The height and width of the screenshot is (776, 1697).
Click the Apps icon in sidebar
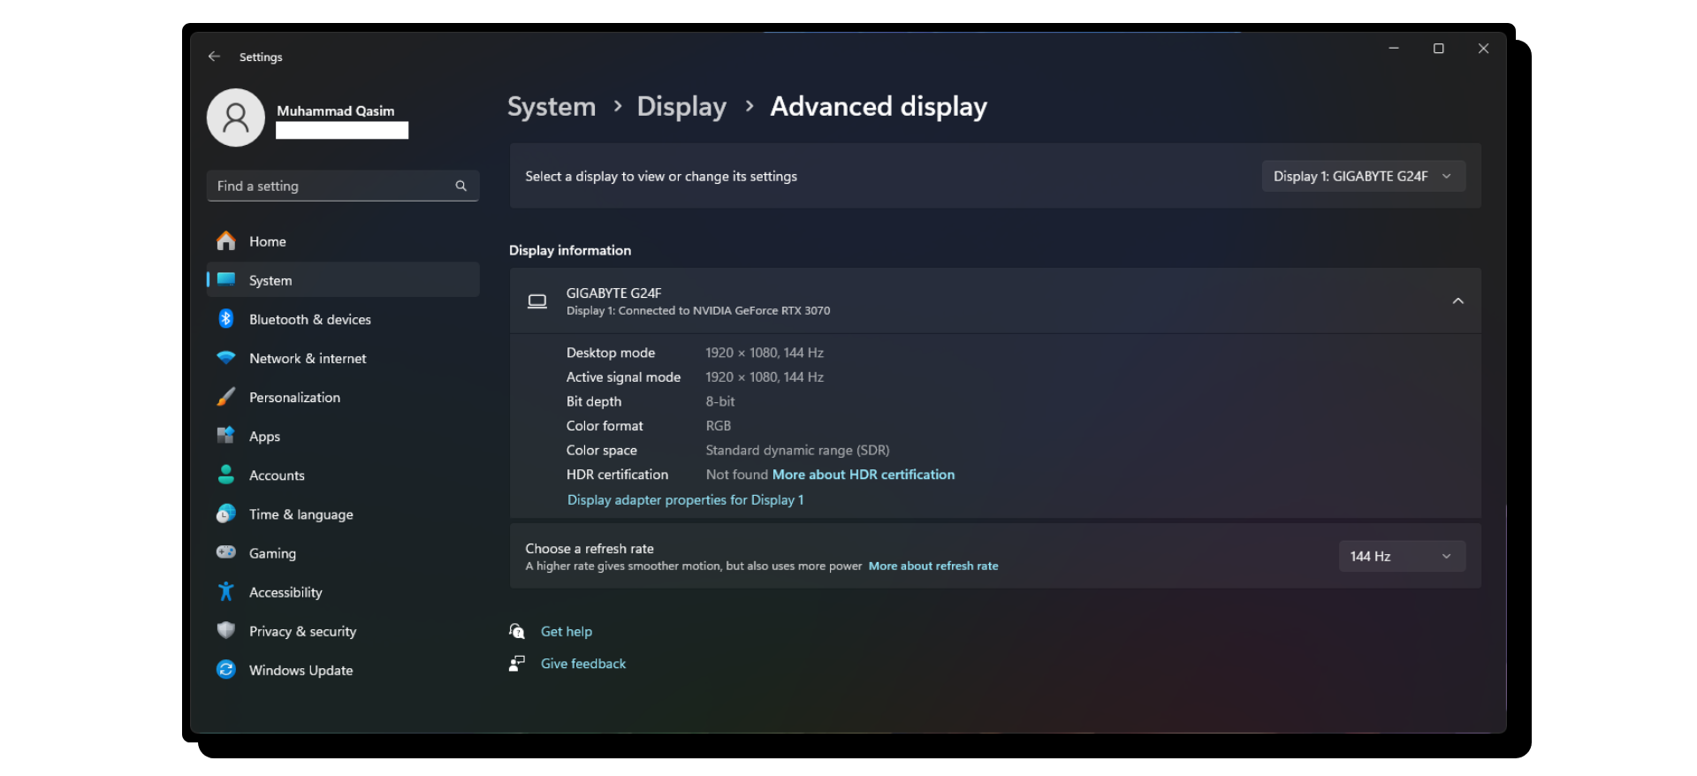(x=226, y=436)
